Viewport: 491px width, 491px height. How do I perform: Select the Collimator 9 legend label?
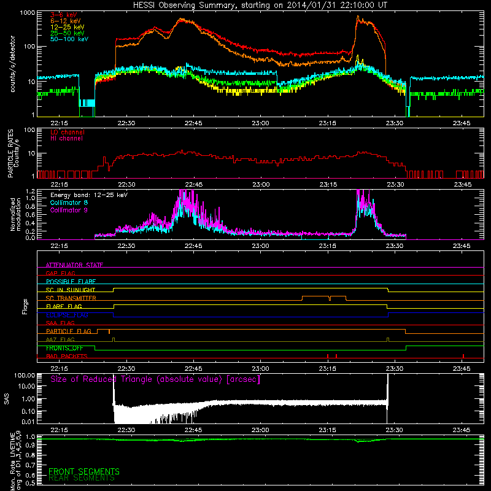click(69, 210)
